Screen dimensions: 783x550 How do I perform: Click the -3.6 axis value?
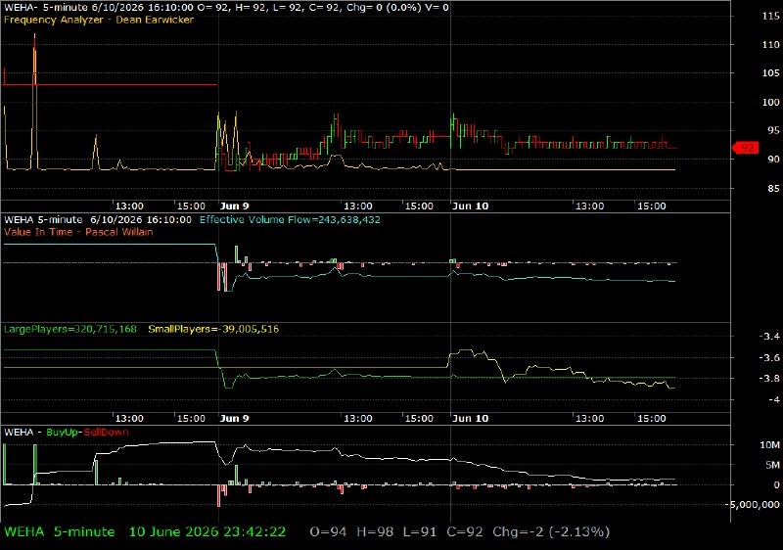coord(769,358)
